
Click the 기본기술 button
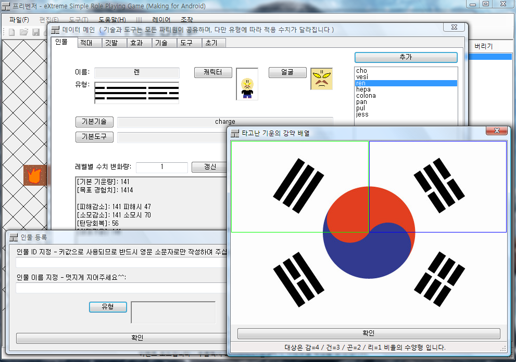[x=94, y=122]
